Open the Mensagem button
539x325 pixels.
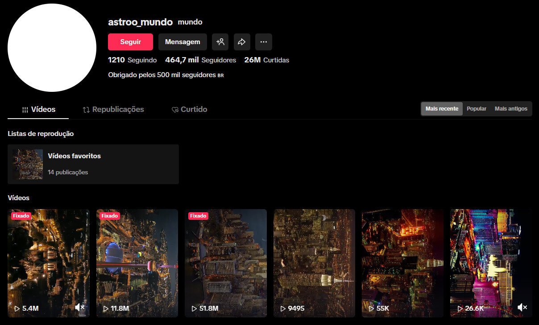tap(182, 41)
